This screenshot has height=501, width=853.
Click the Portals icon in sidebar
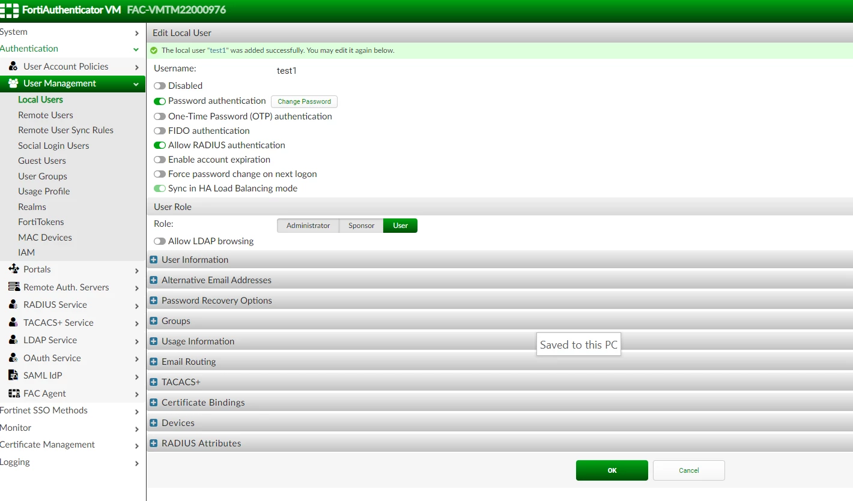pos(14,269)
